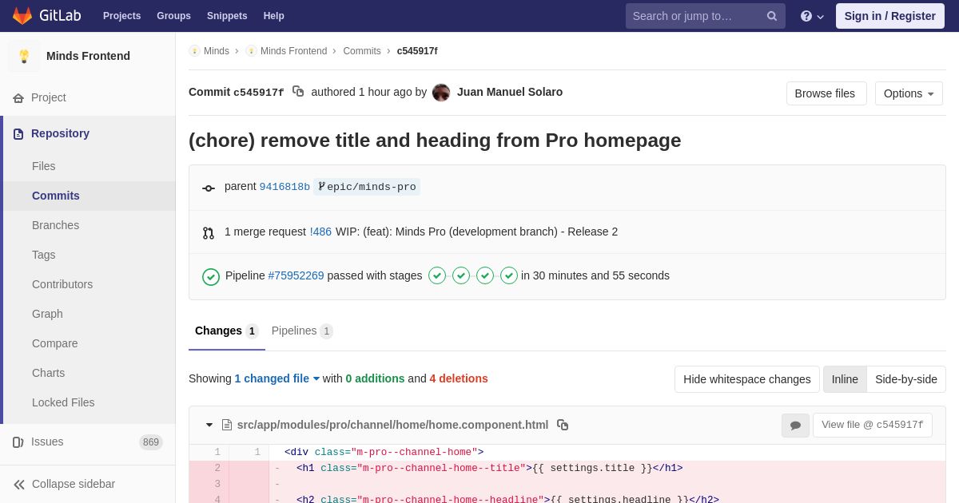Click the Project home icon in sidebar

pyautogui.click(x=18, y=98)
